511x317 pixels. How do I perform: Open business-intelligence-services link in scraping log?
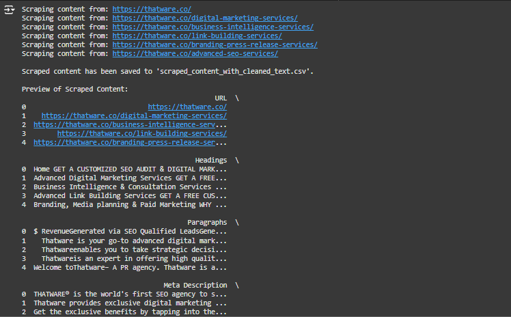[213, 27]
